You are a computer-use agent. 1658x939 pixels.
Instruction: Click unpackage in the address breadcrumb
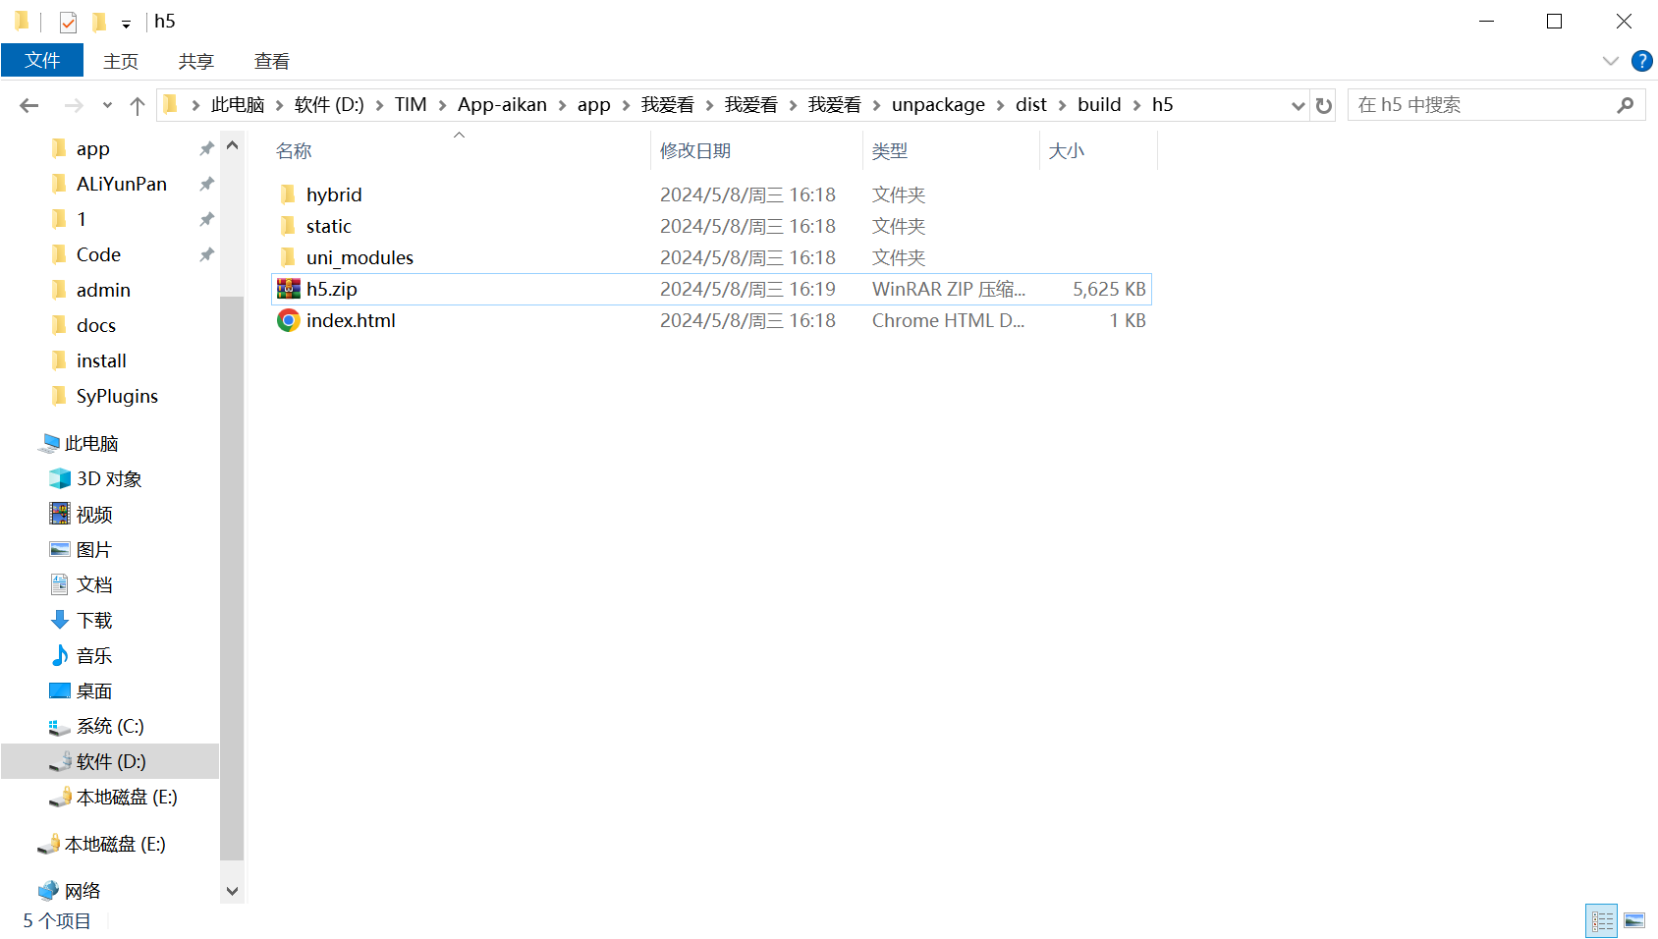coord(937,105)
